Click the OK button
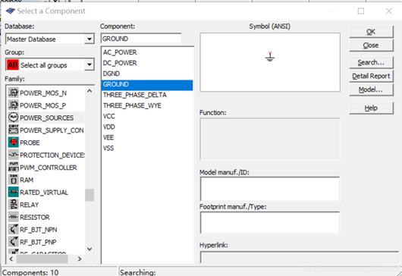 [x=371, y=32]
